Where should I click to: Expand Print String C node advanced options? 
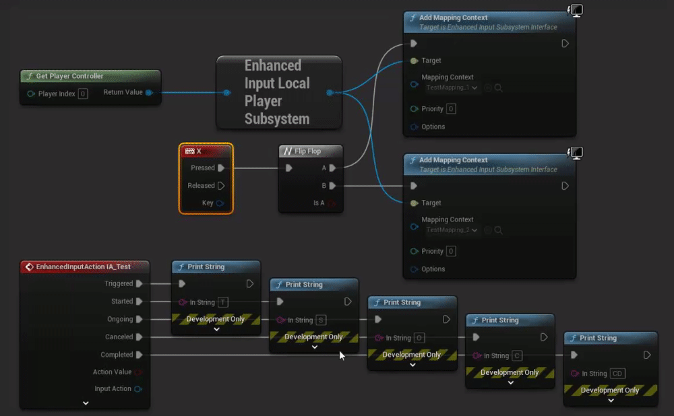pos(511,382)
